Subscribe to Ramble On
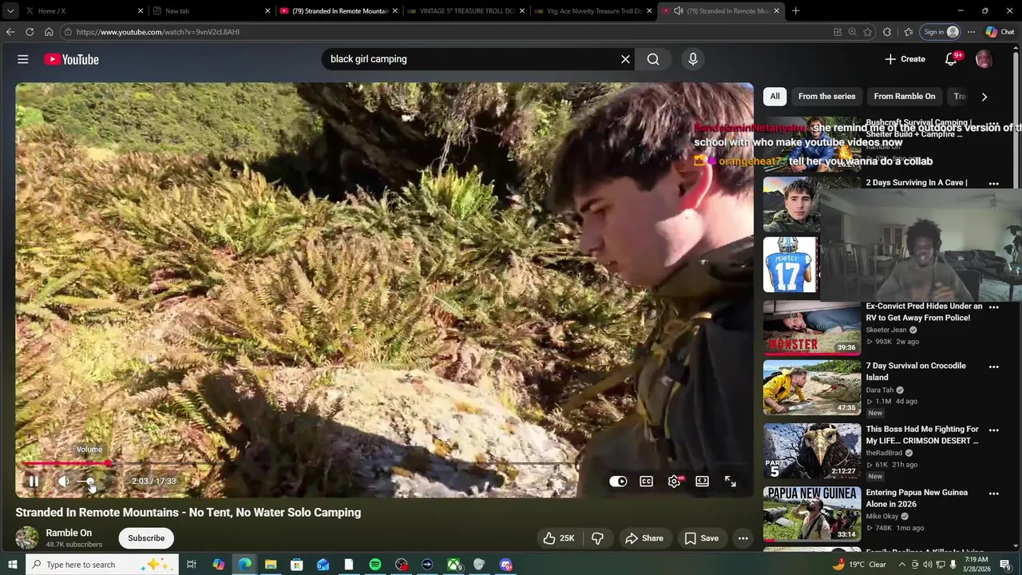 (146, 538)
